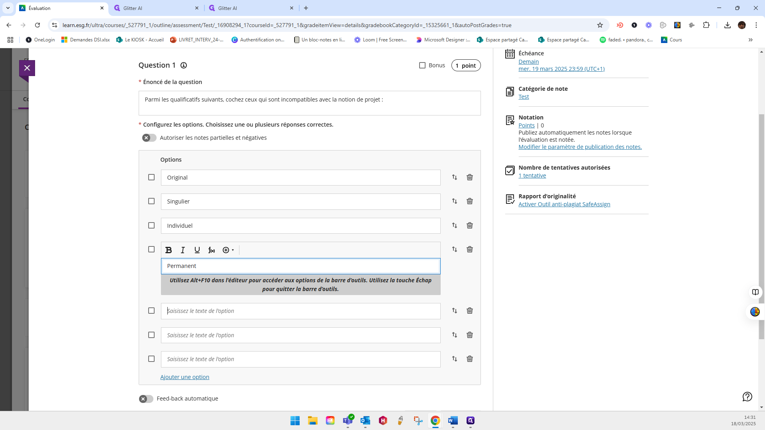Image resolution: width=765 pixels, height=430 pixels.
Task: Click the page vertical scrollbar
Action: 761,227
